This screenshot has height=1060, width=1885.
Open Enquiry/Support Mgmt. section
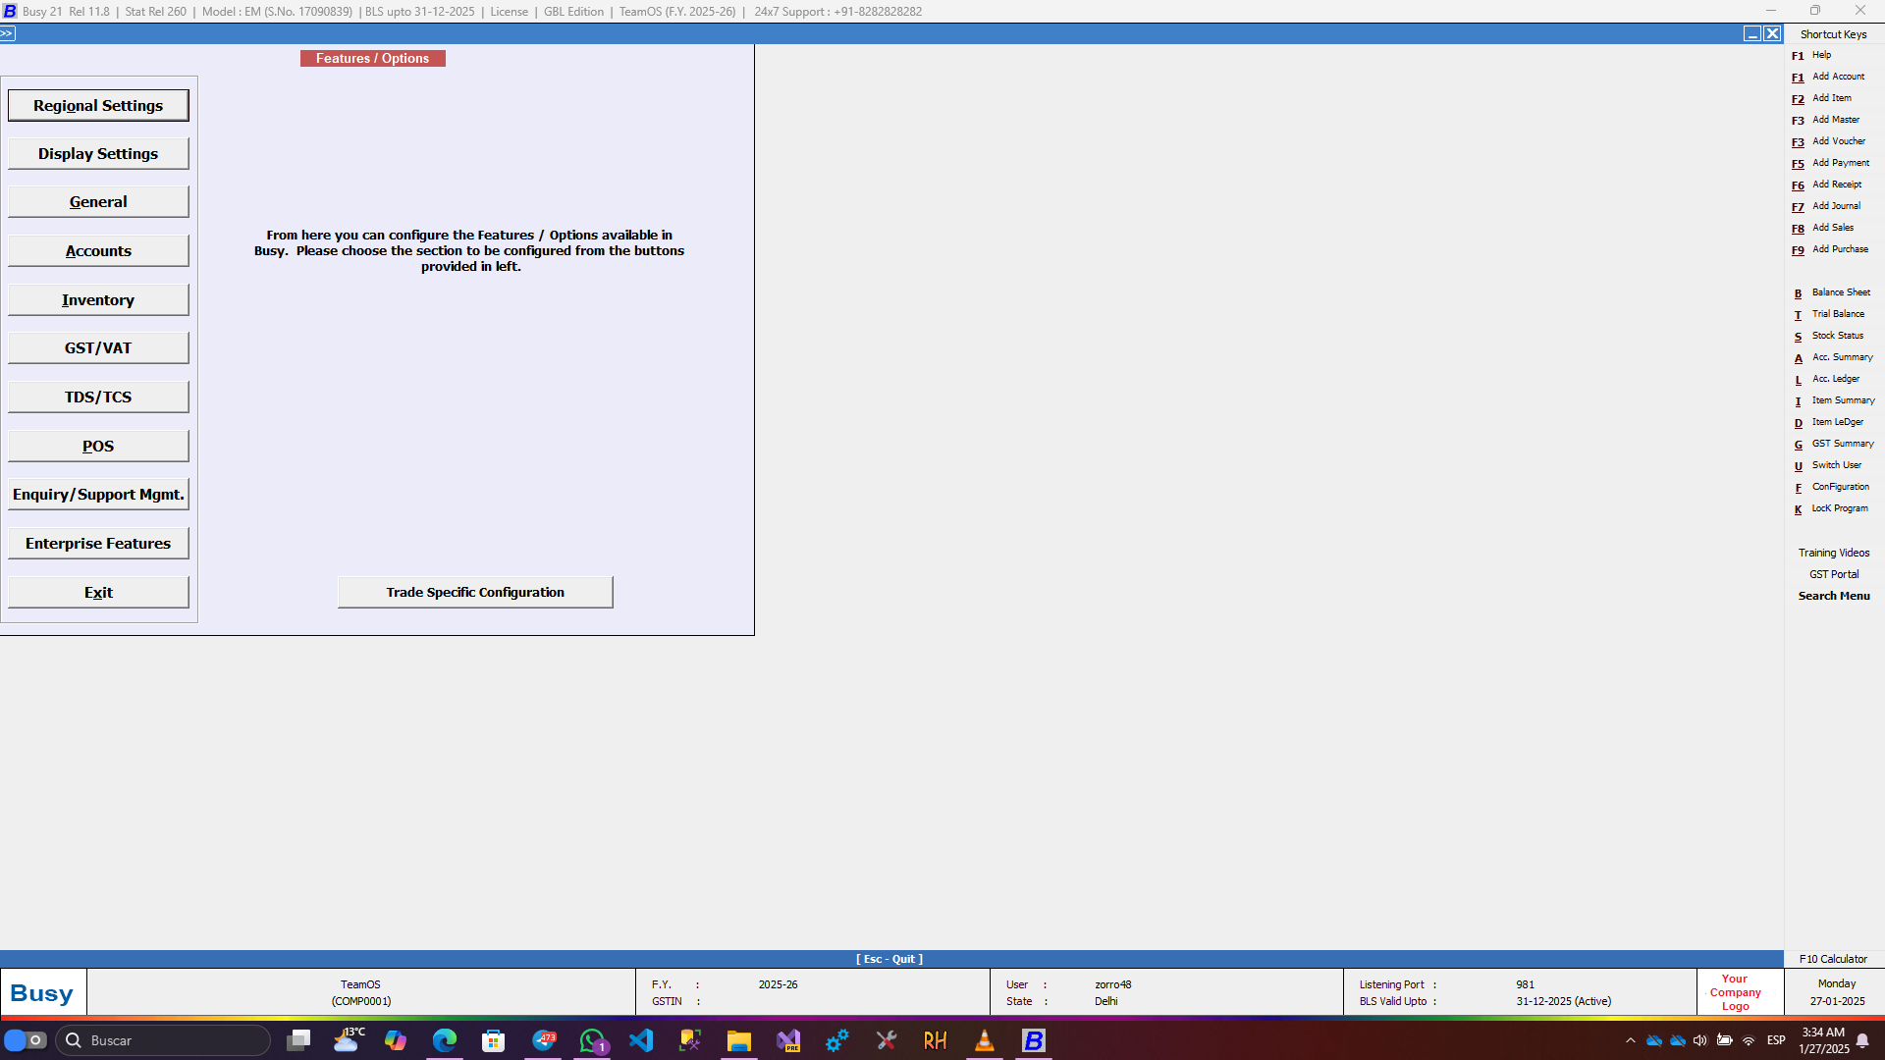pos(98,494)
